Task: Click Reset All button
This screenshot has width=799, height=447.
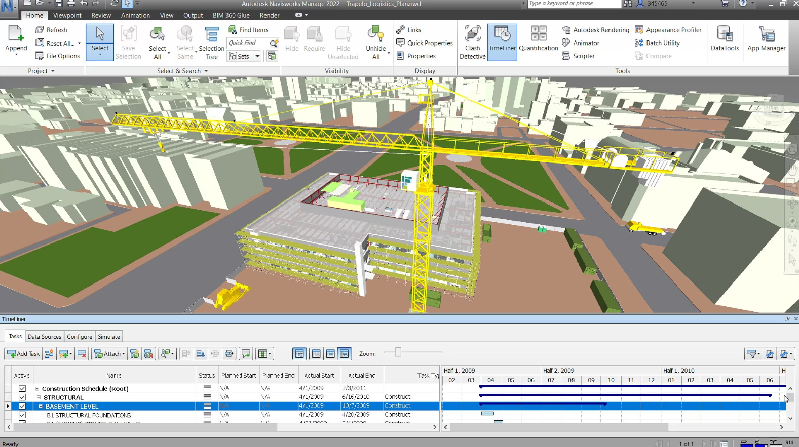Action: [x=57, y=43]
